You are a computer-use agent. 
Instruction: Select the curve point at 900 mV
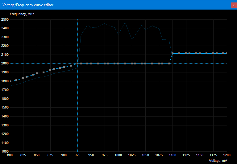[64, 67]
